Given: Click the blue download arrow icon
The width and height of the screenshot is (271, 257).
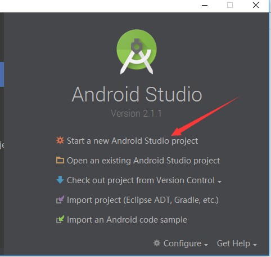Looking at the screenshot, I should click(60, 180).
